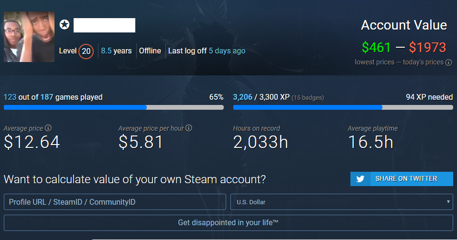Click the Get disappointed in your life button
Viewport: 457px width, 240px height.
click(x=228, y=223)
